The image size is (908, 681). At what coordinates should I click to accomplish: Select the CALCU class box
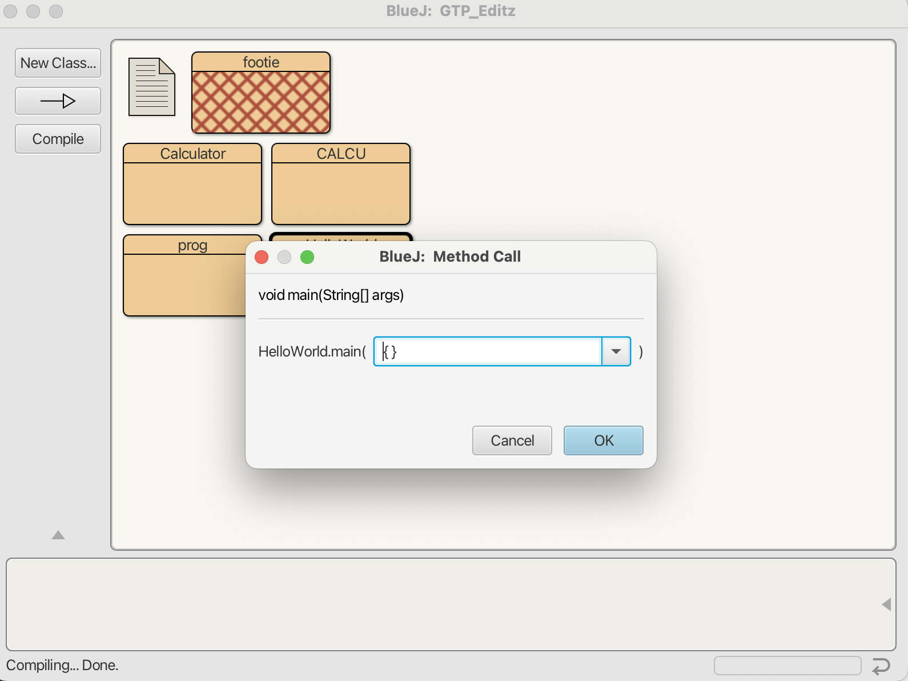point(341,184)
